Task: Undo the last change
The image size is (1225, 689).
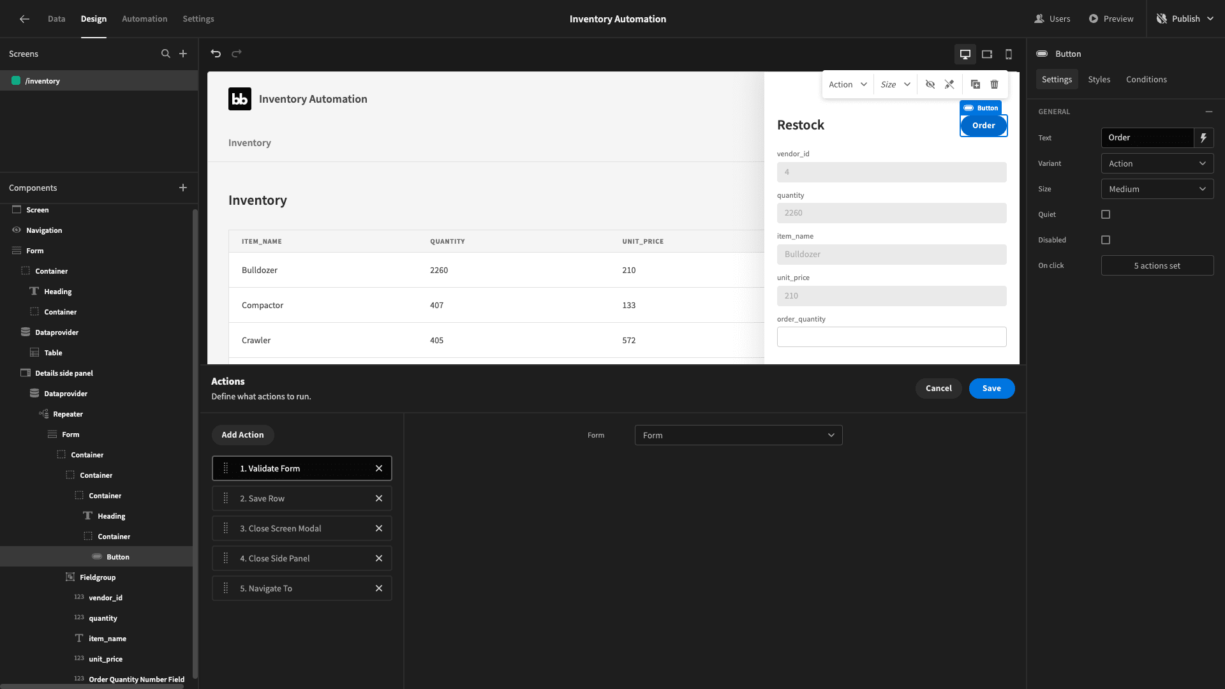Action: click(216, 54)
